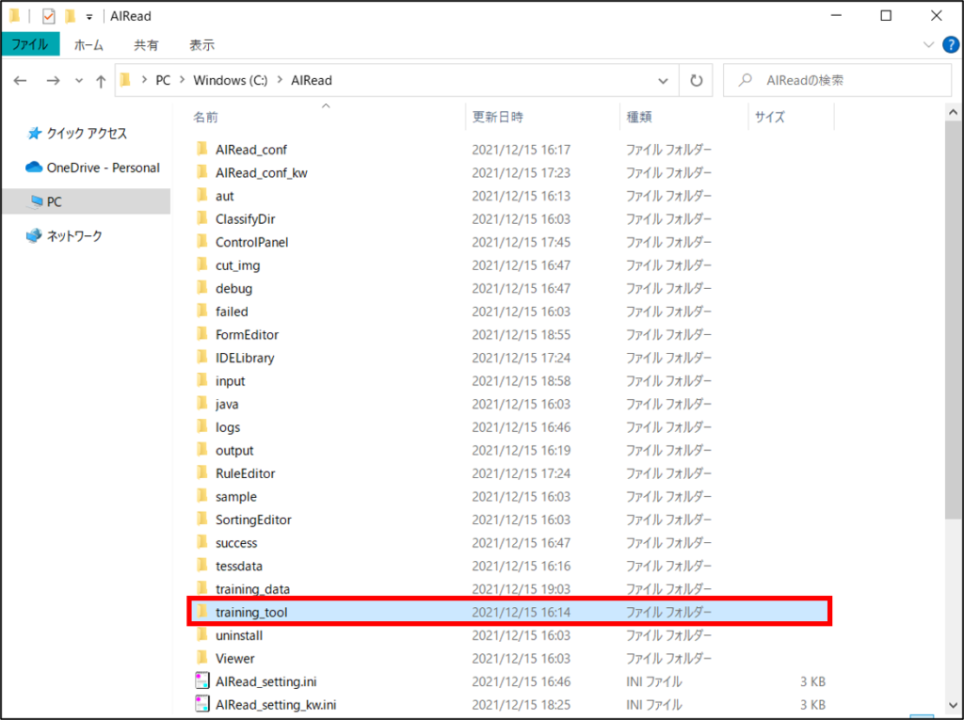The width and height of the screenshot is (964, 720).
Task: Switch to the ホーム ribbon tab
Action: point(88,45)
